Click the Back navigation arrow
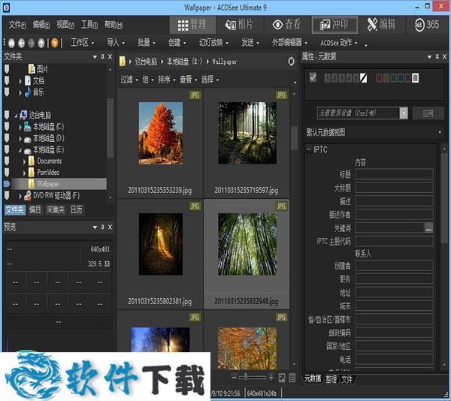Screen dimensions: 451x401 [x=22, y=43]
